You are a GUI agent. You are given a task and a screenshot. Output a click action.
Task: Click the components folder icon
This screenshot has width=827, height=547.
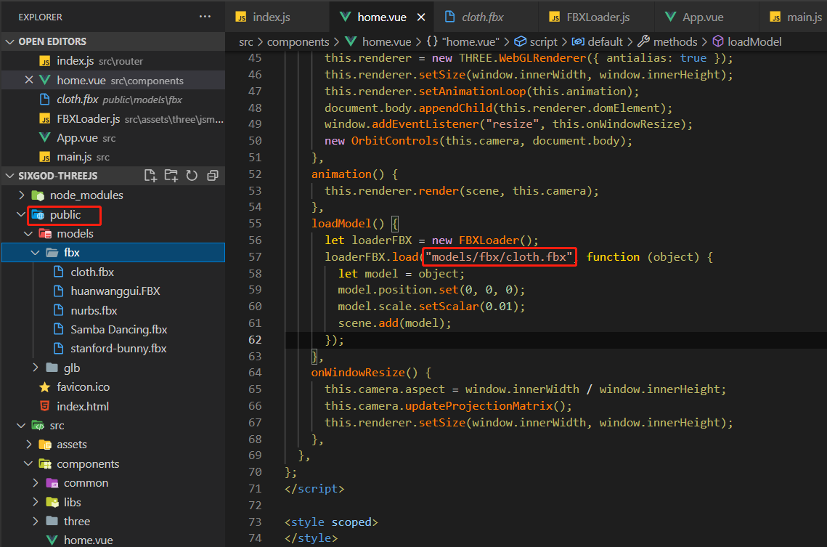click(x=45, y=463)
